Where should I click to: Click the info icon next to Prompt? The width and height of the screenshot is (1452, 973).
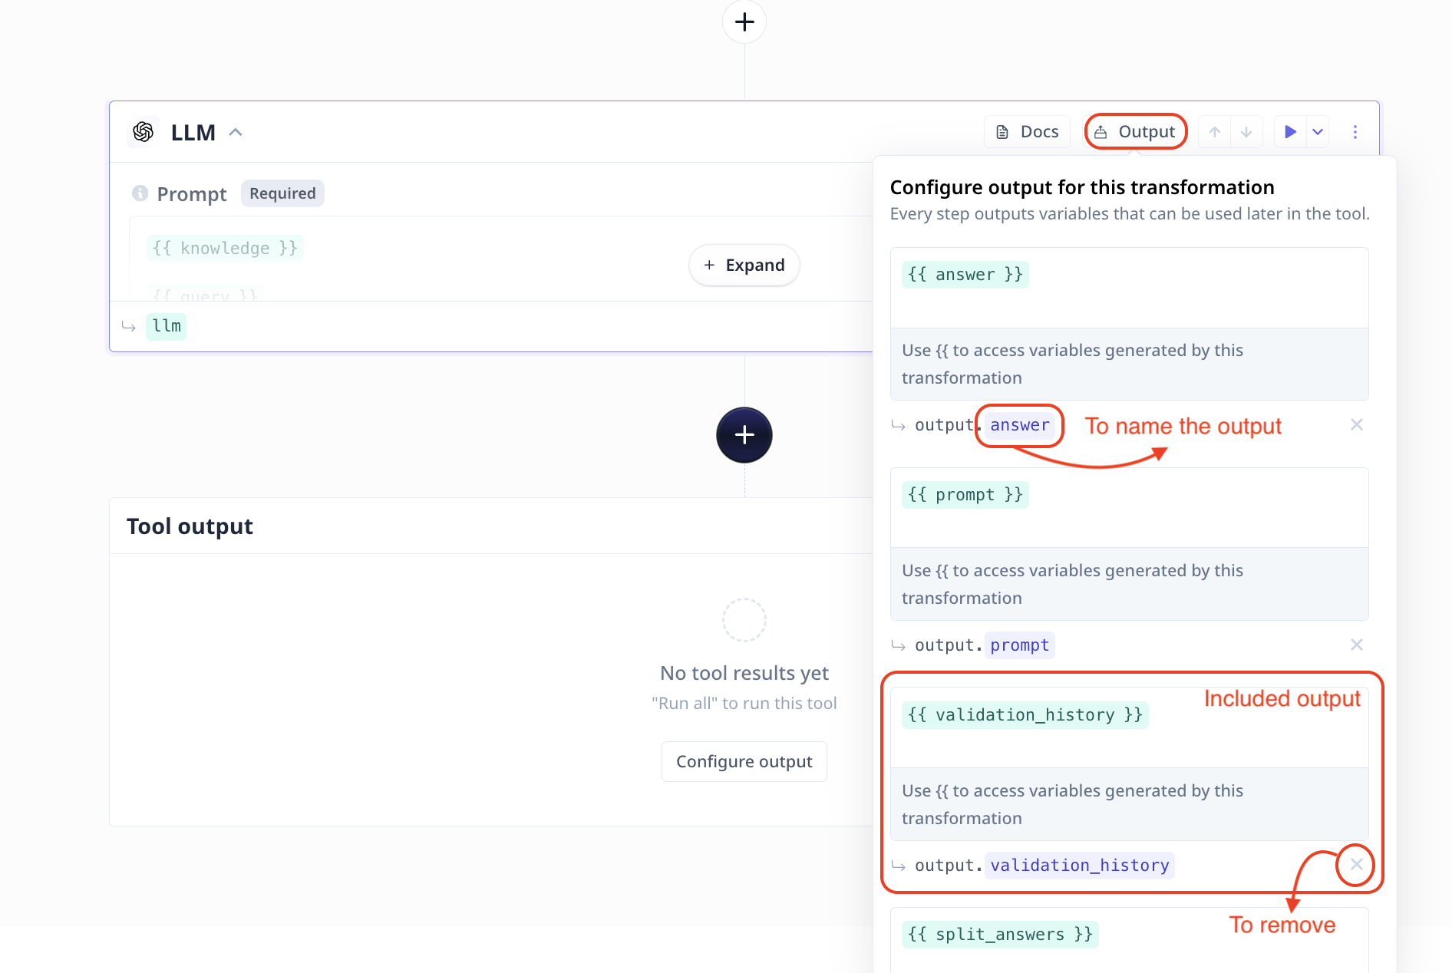coord(140,193)
